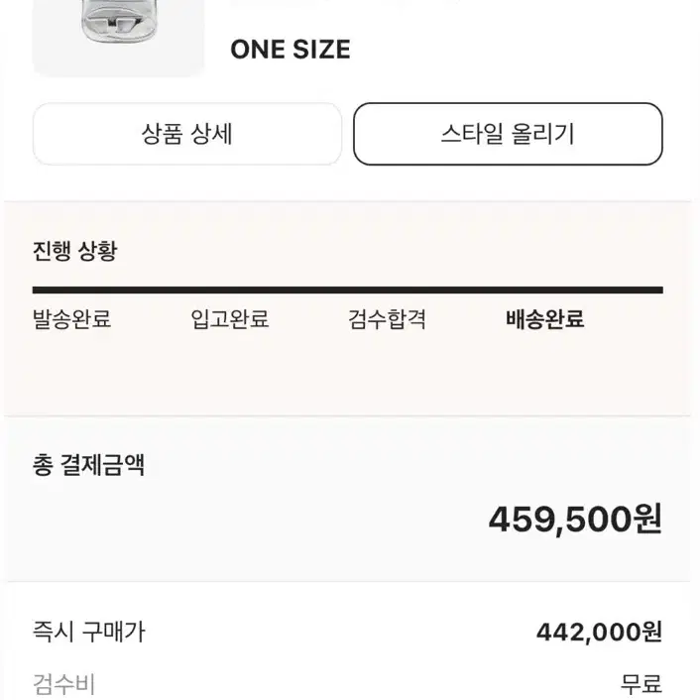Screen dimensions: 700x700
Task: Click the blank beige area under the progress steps
Action: point(348,373)
